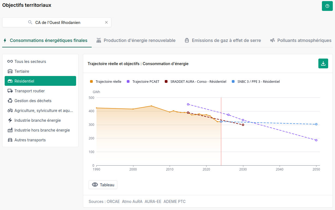Click the search magnifier icon
335x210 pixels.
(x=30, y=22)
